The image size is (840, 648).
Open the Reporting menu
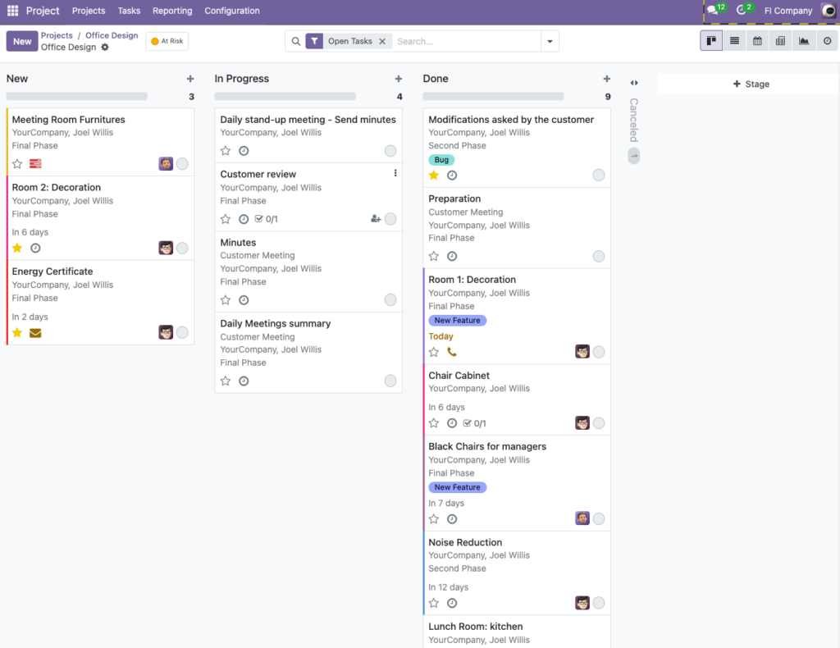172,11
